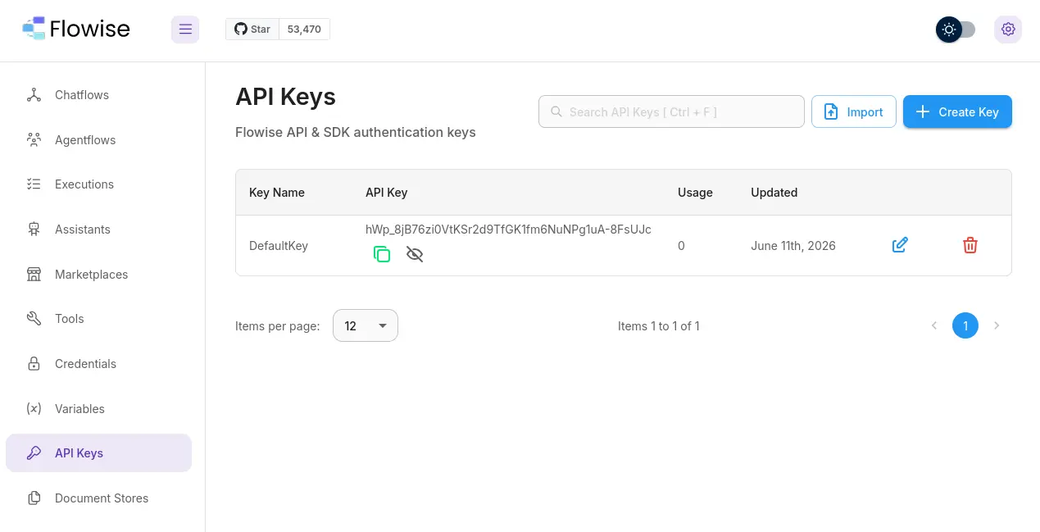The width and height of the screenshot is (1040, 532).
Task: Toggle visibility of the DefaultKey API key
Action: [x=415, y=254]
